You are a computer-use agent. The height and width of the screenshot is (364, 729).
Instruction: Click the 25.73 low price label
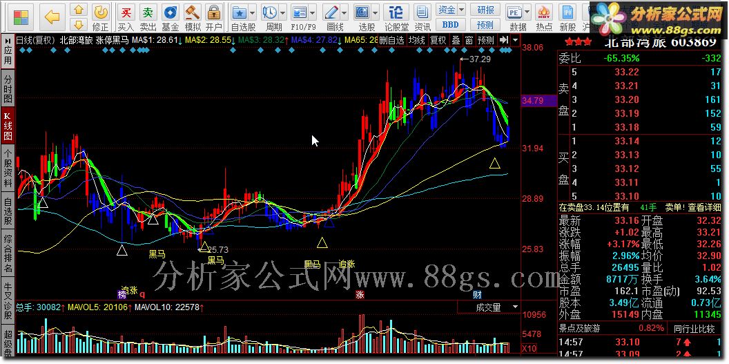coord(217,249)
